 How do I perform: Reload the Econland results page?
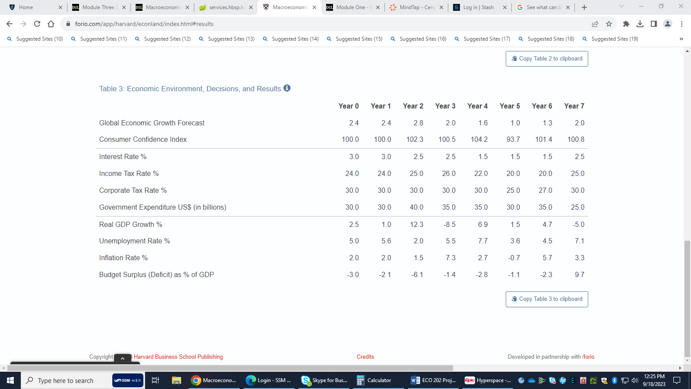36,24
